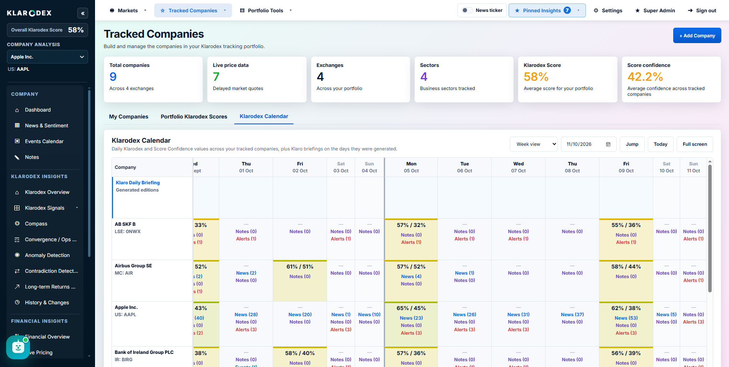
Task: Select the Klarodex Calendar tab
Action: (x=264, y=116)
